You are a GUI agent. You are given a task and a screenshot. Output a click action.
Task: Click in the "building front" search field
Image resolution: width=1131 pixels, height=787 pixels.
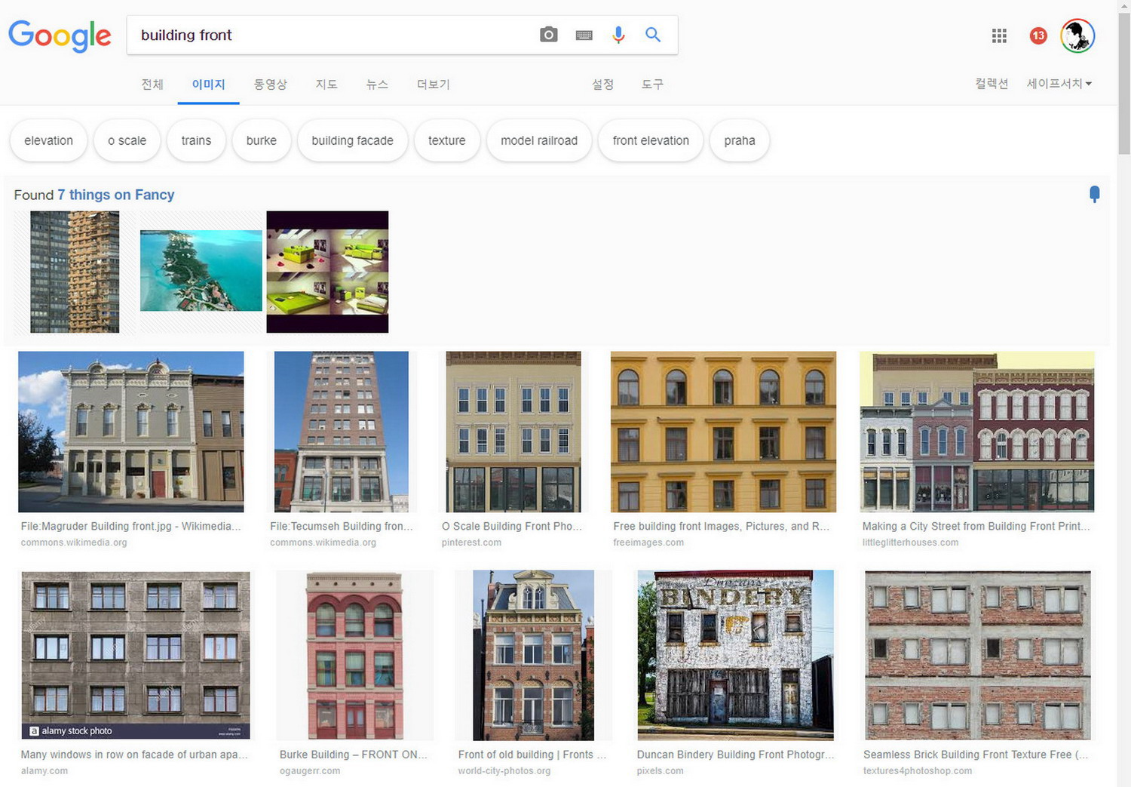pos(332,35)
